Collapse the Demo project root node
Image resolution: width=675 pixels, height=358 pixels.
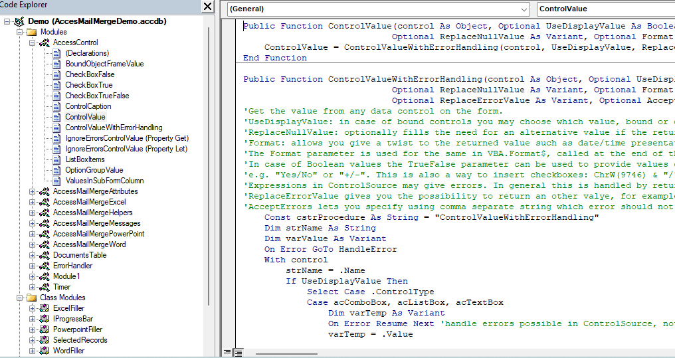coord(7,21)
